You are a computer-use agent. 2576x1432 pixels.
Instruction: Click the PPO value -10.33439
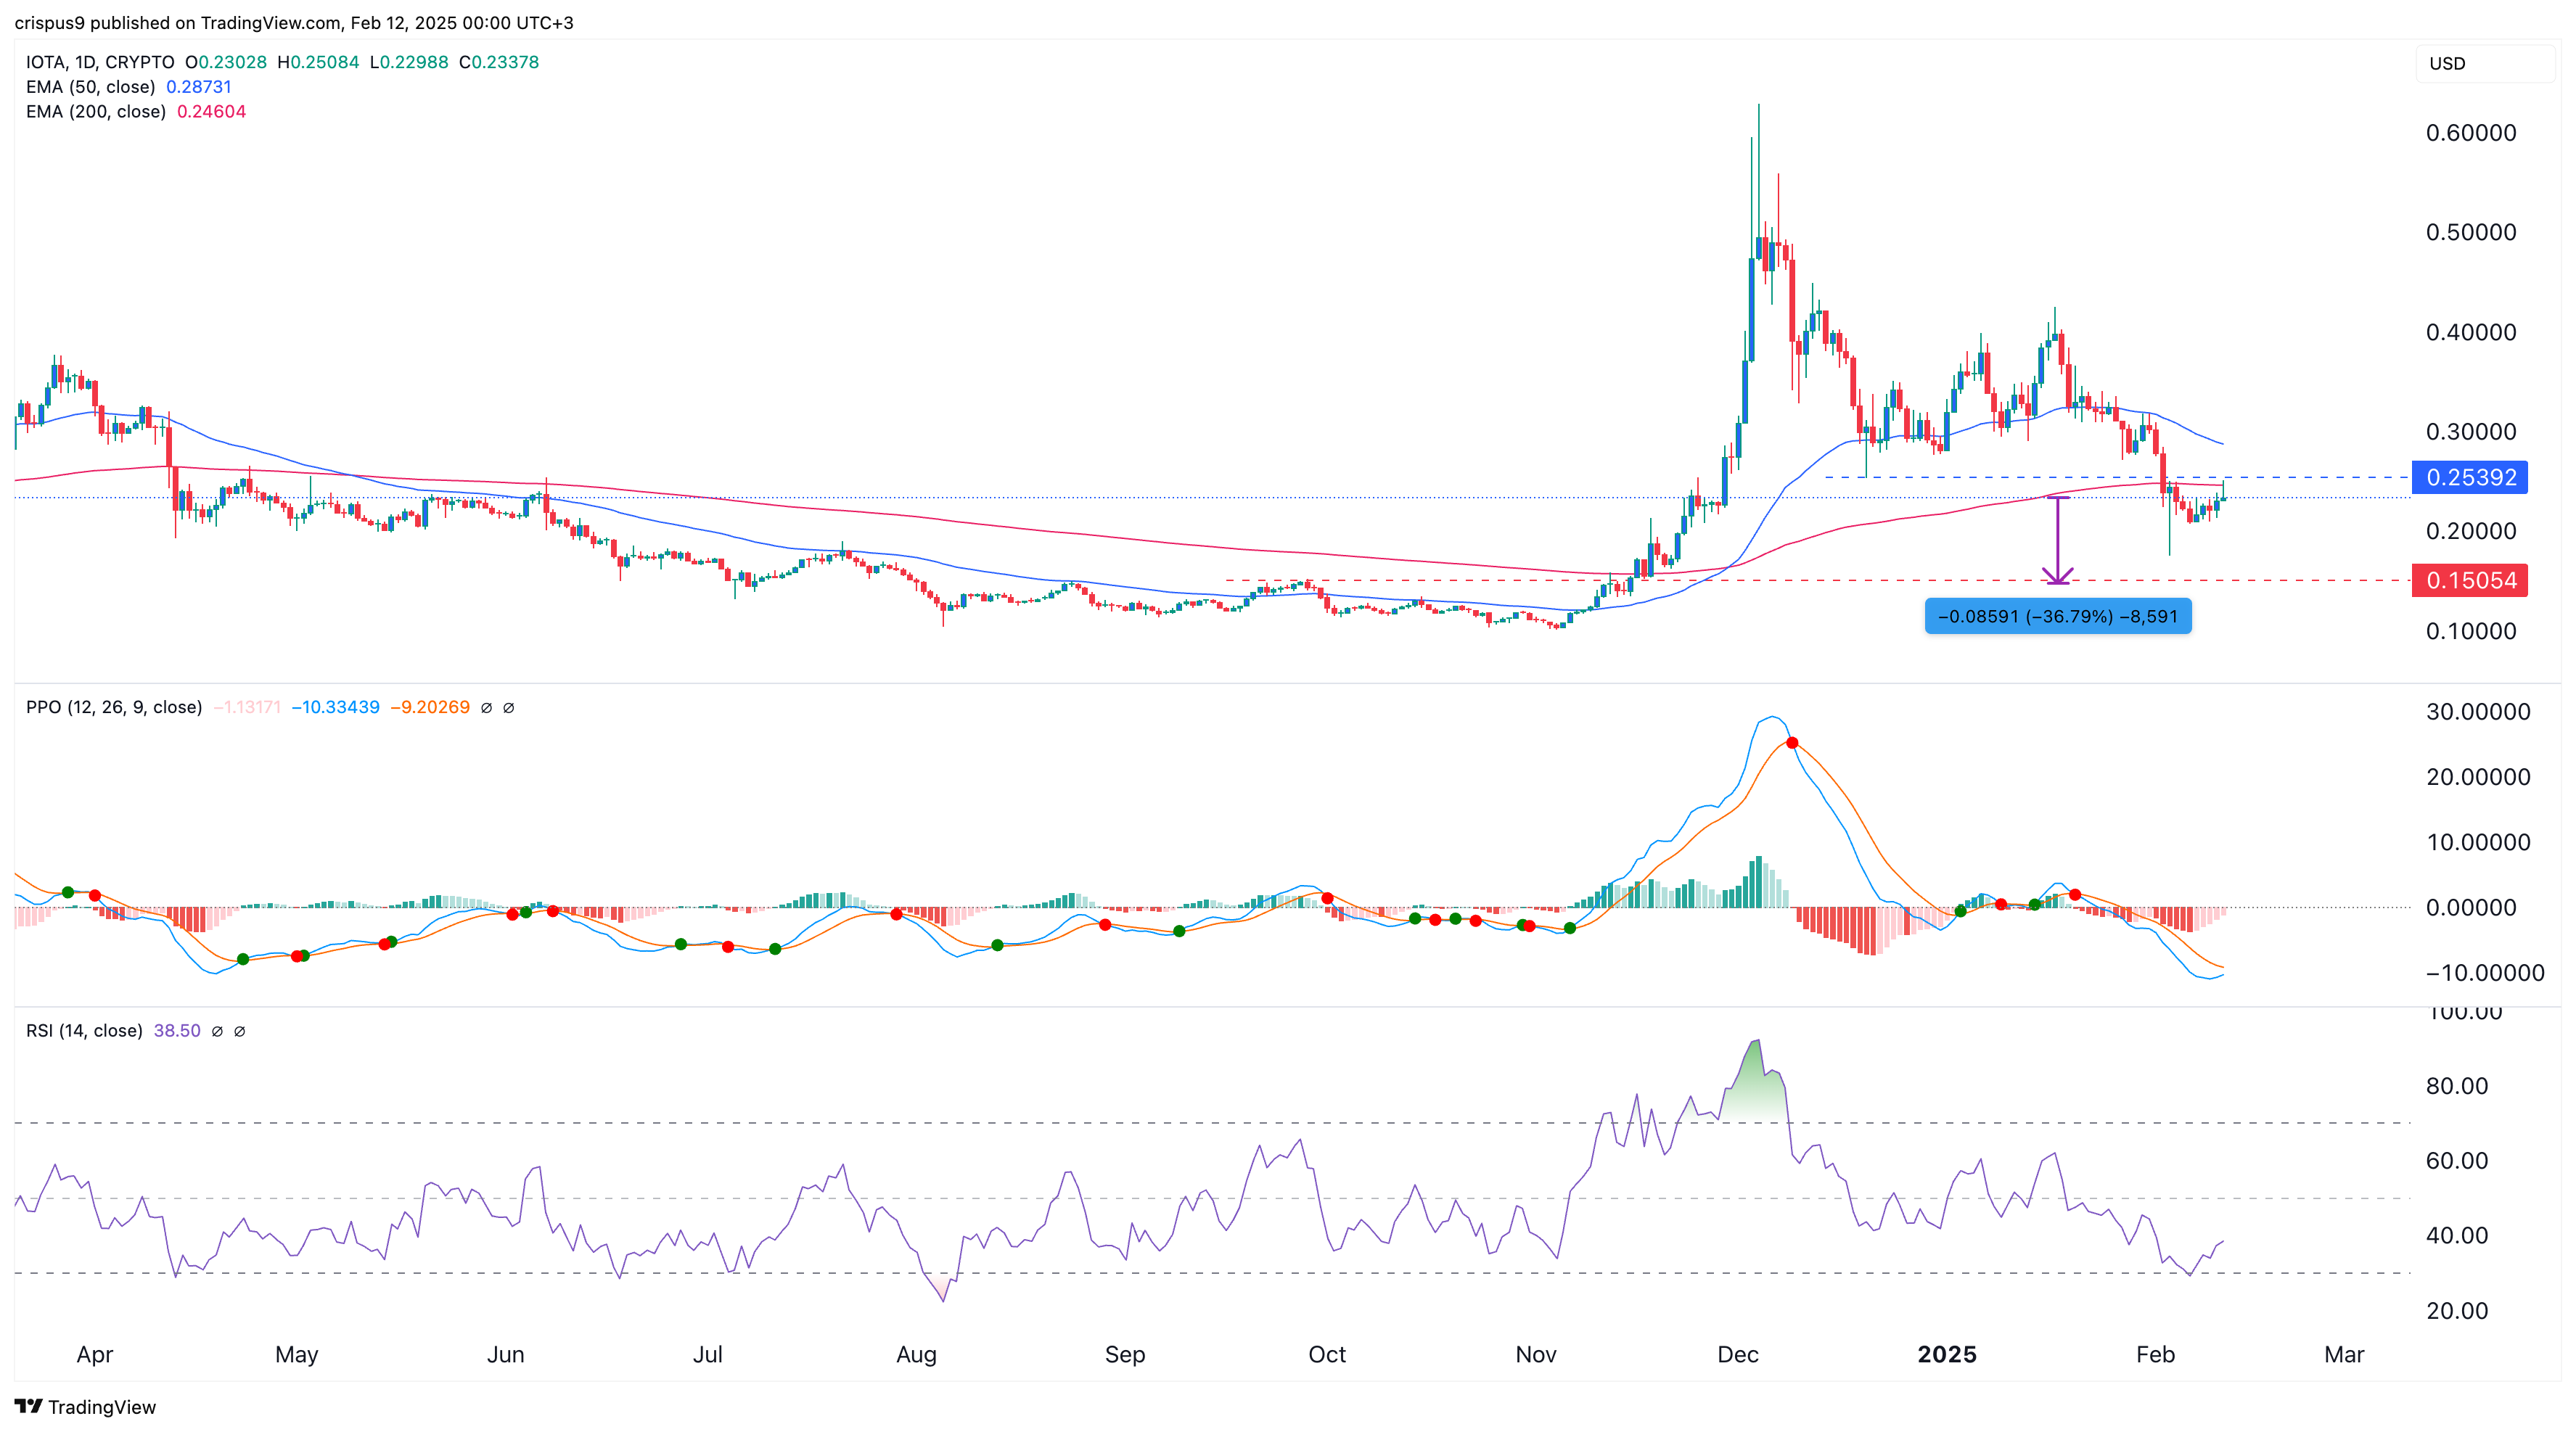[335, 707]
